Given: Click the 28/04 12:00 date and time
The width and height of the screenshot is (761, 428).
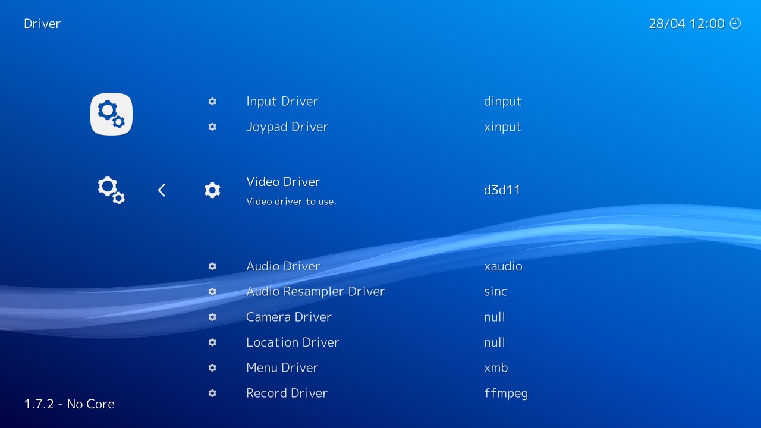Looking at the screenshot, I should tap(687, 24).
